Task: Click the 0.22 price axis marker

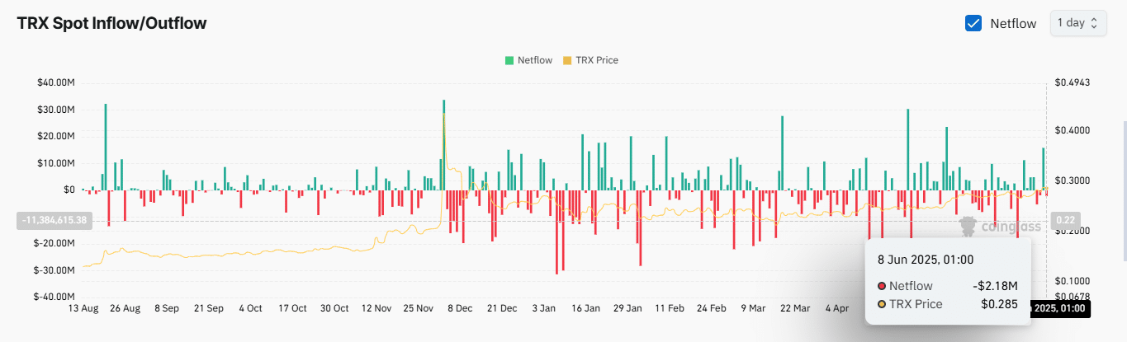Action: tap(1063, 220)
